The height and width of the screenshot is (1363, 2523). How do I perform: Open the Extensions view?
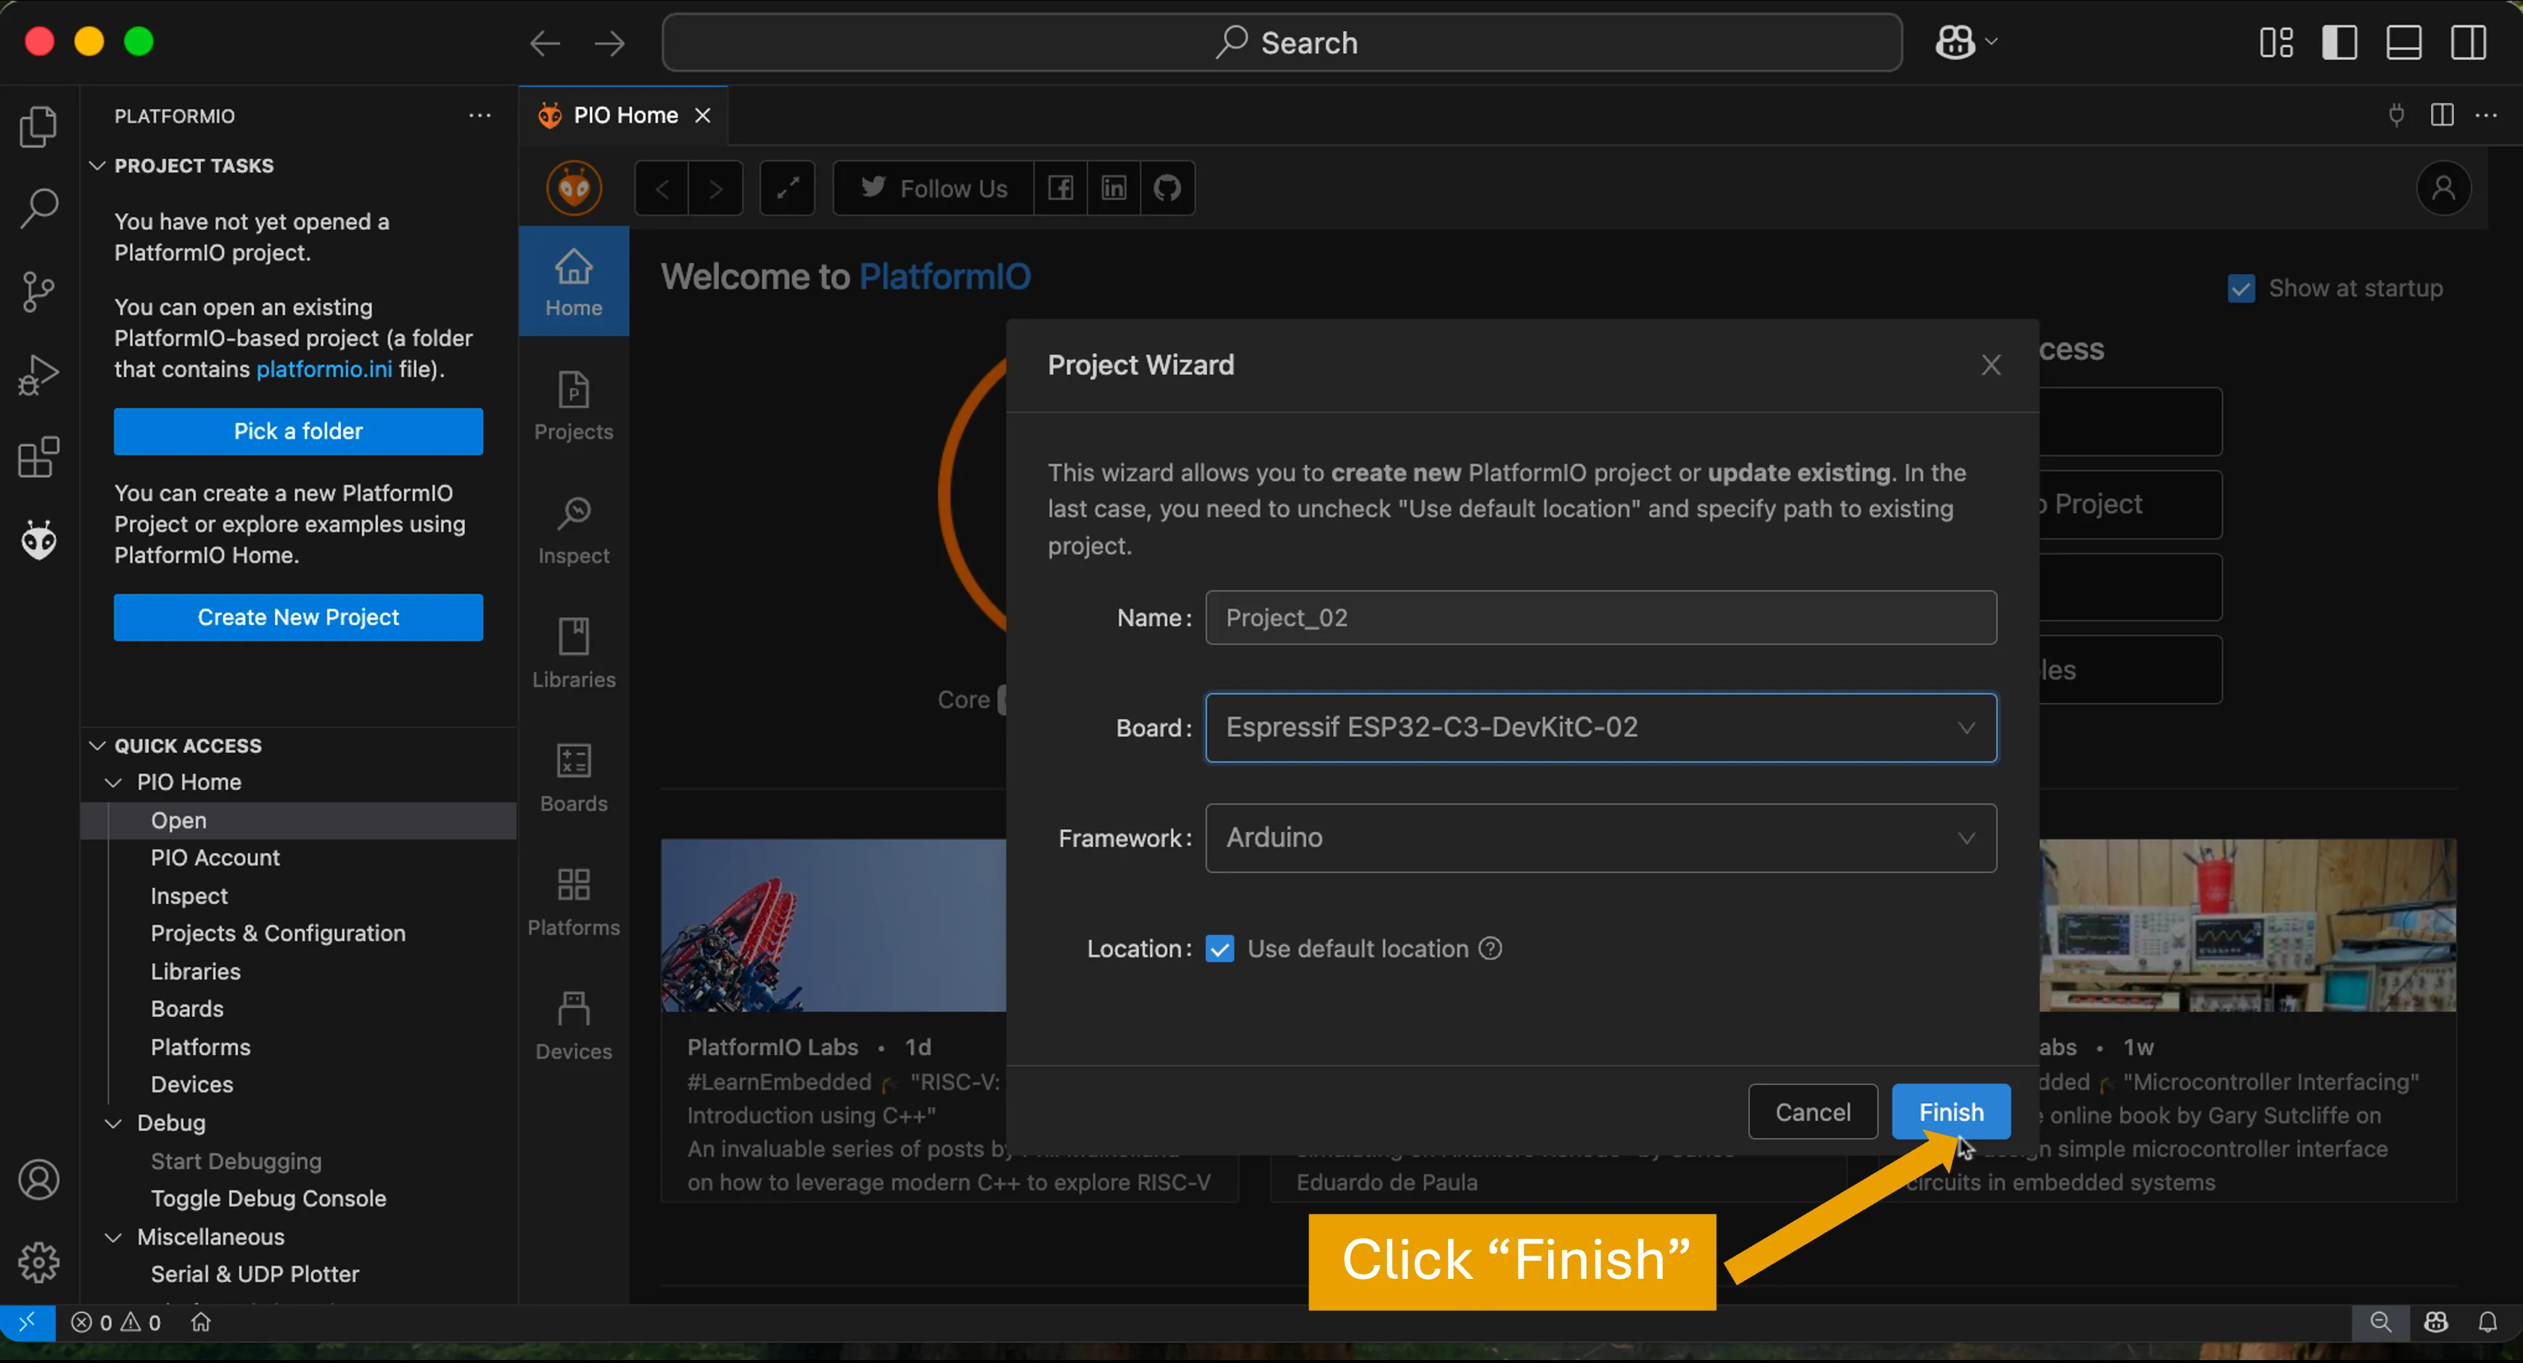point(38,457)
